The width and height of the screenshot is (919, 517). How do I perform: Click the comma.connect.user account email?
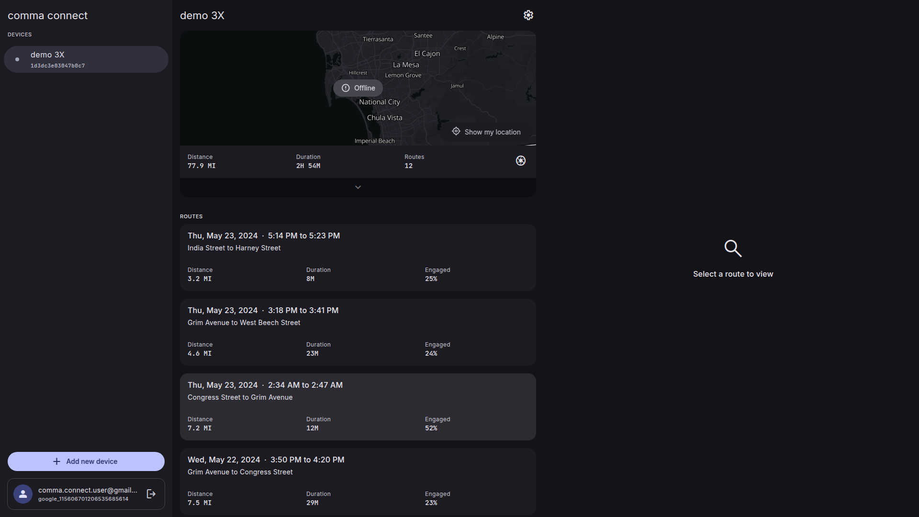point(88,490)
